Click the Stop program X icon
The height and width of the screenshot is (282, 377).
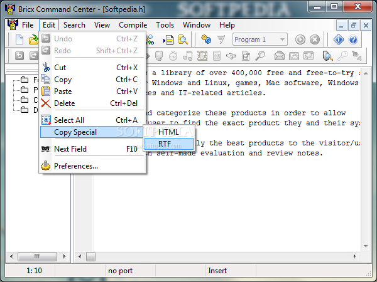coord(315,39)
